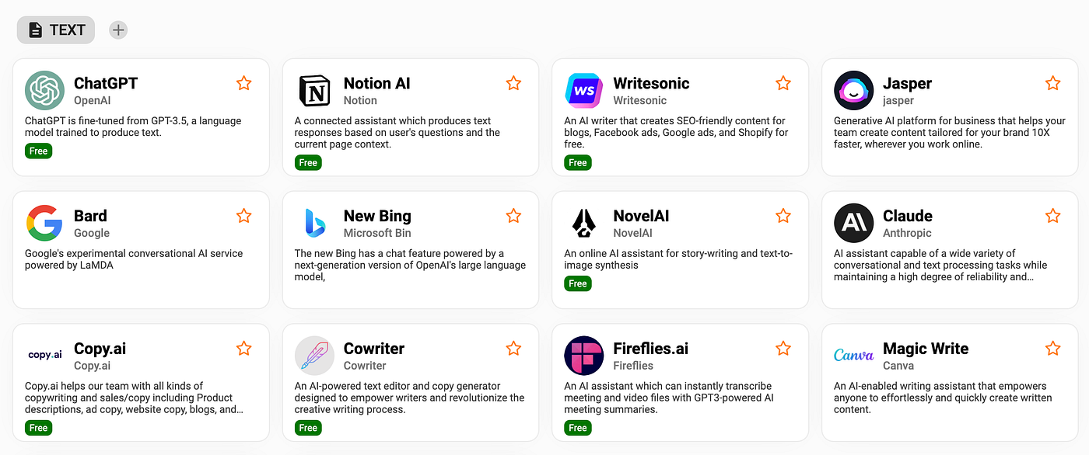1089x455 pixels.
Task: Add a new category with plus button
Action: 118,30
